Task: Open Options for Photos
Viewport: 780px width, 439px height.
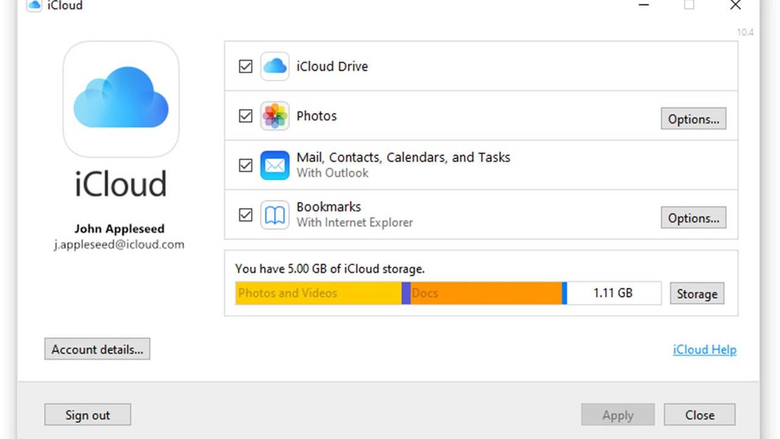Action: point(693,118)
